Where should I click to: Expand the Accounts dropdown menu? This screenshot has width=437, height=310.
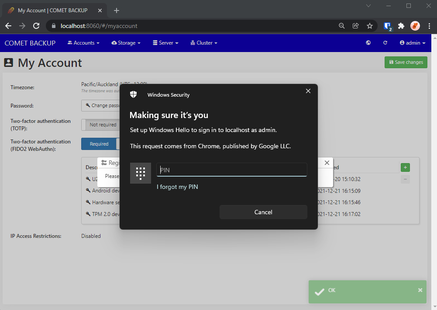(x=83, y=43)
